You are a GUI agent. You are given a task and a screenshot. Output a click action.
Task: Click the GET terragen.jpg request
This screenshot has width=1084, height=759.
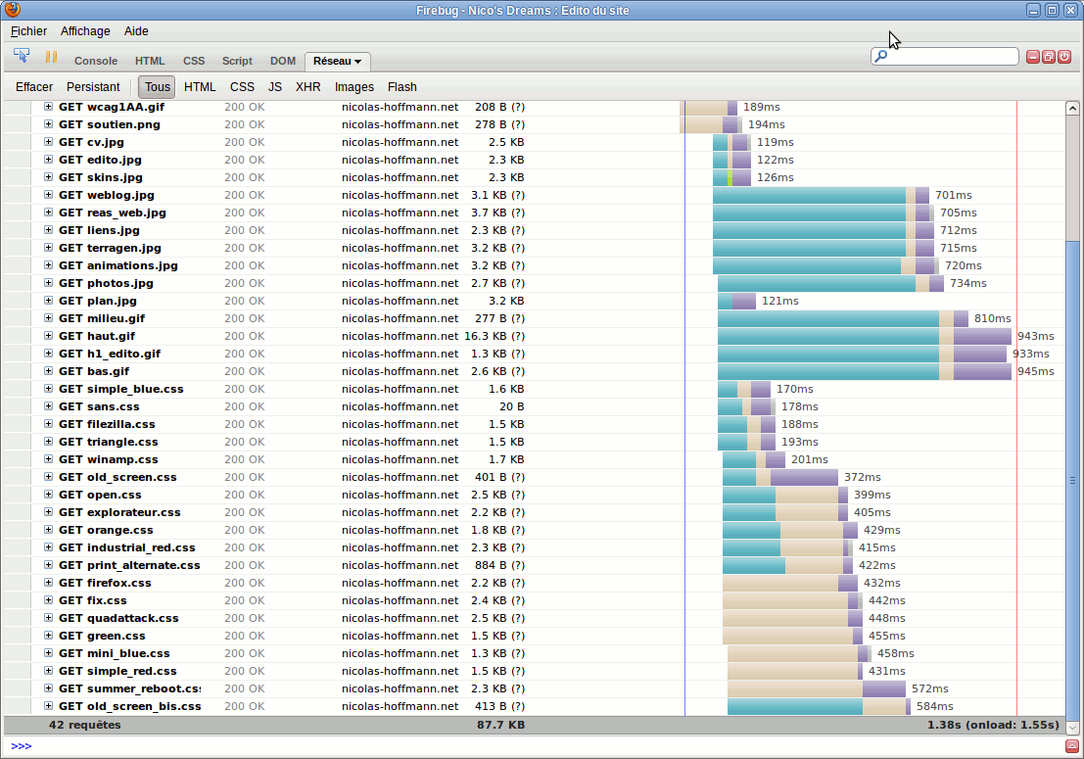tap(110, 248)
